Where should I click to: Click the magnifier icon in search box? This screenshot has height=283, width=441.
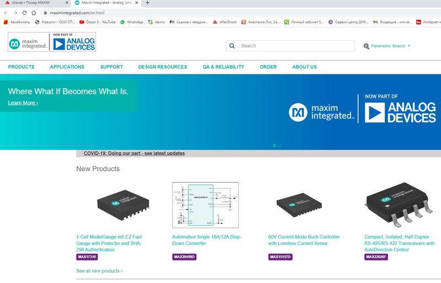click(232, 46)
